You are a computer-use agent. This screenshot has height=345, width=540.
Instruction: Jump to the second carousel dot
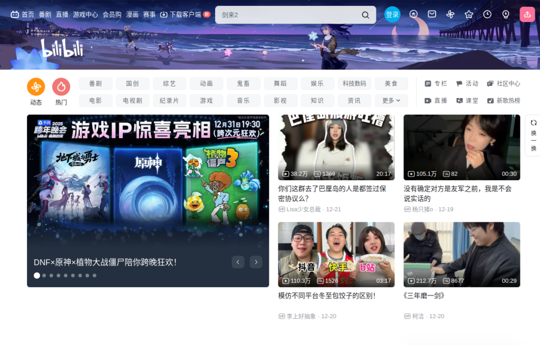point(44,275)
